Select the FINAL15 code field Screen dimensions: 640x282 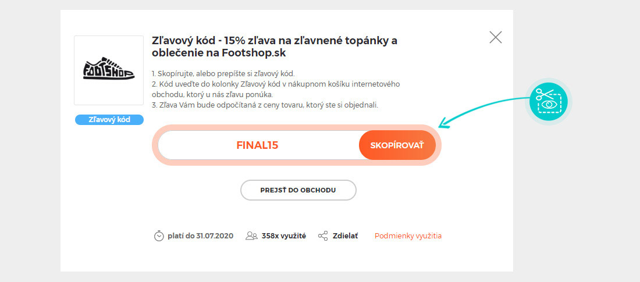click(258, 145)
